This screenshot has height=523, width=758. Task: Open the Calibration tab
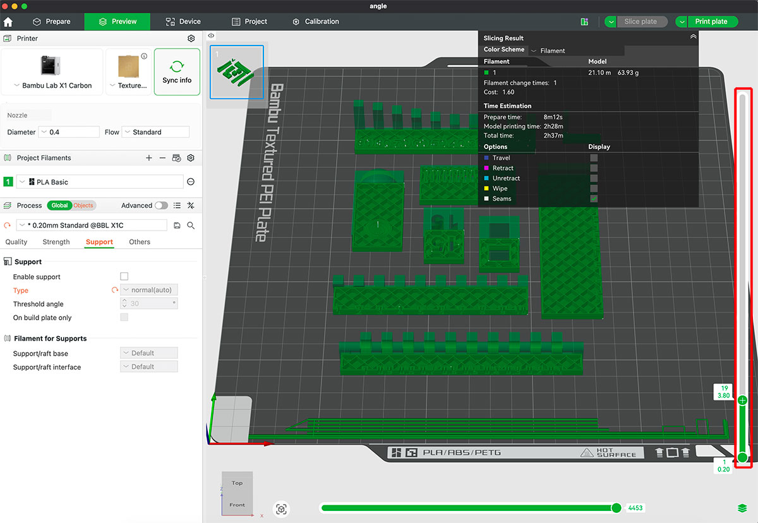click(x=316, y=21)
